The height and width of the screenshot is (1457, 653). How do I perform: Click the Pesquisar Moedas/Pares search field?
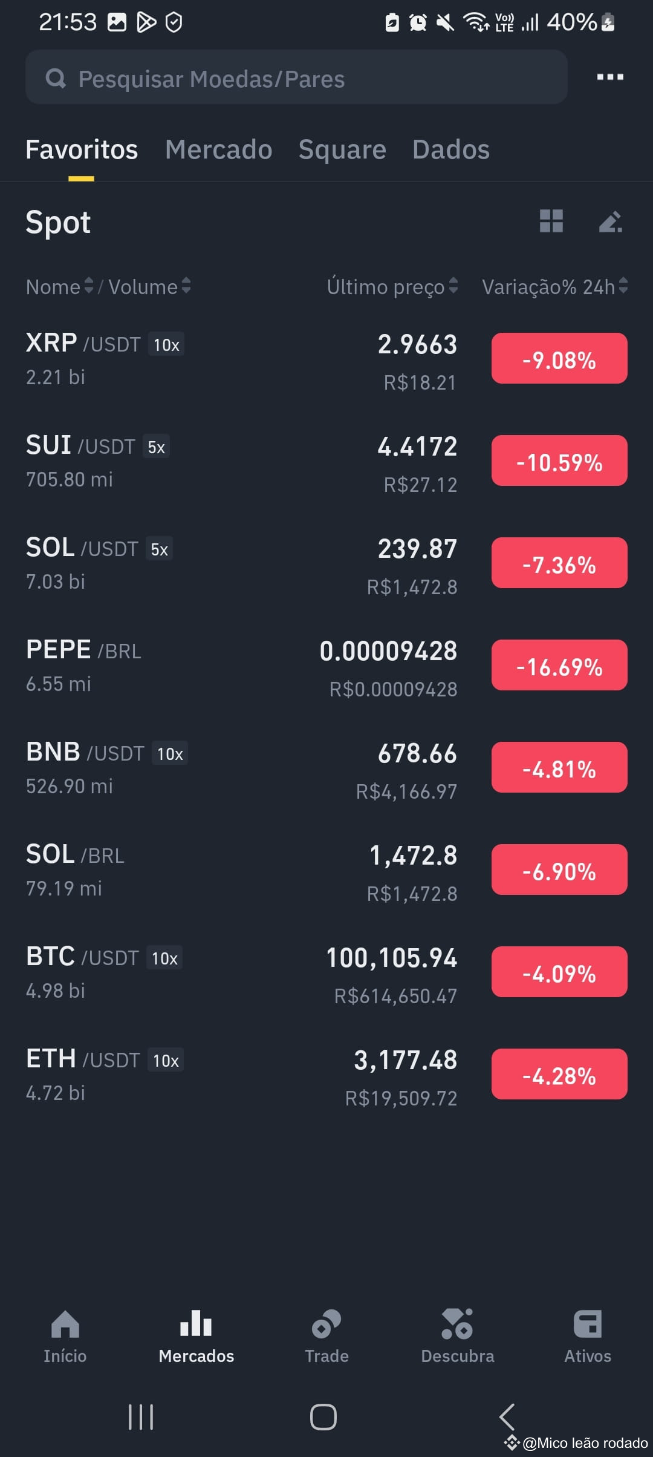[x=296, y=77]
